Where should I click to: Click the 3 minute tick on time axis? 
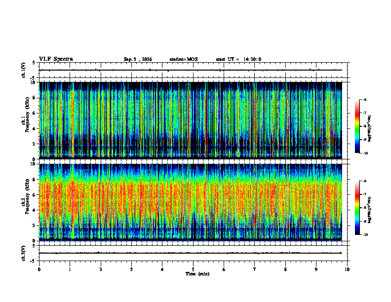coord(132,269)
